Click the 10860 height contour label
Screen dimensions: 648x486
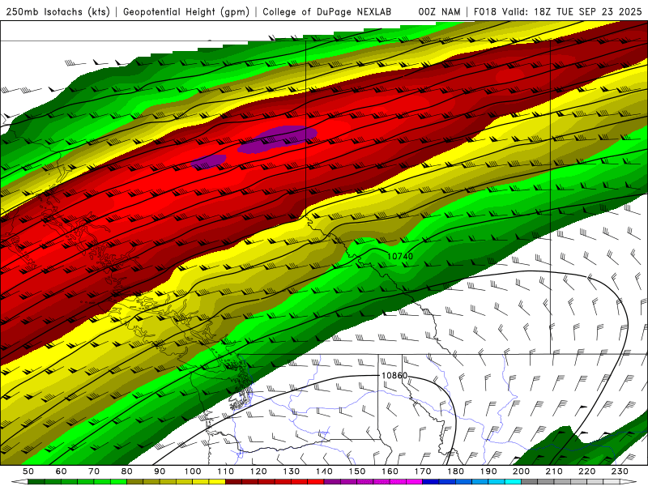(x=394, y=375)
